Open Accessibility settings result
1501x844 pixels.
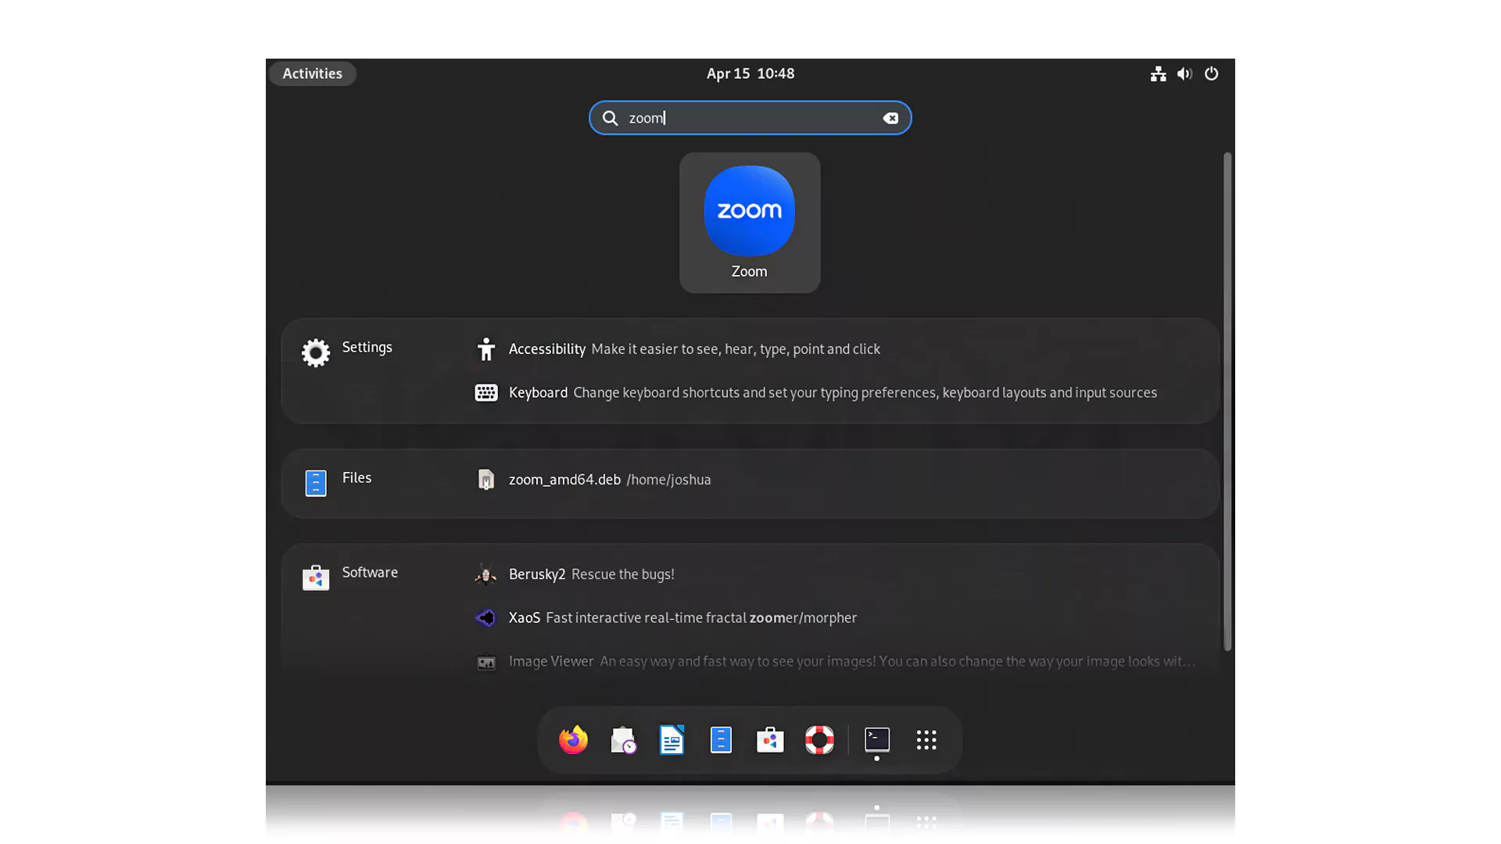[836, 349]
